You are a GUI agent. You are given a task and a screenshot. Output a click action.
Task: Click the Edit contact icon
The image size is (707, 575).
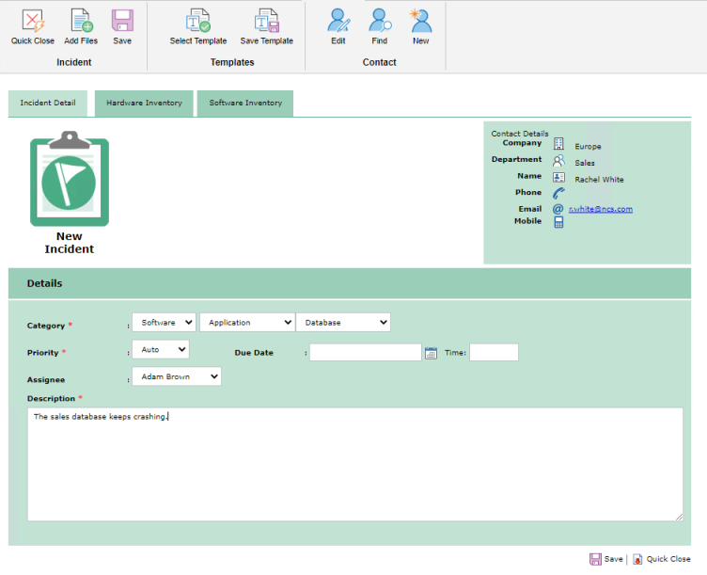point(338,22)
